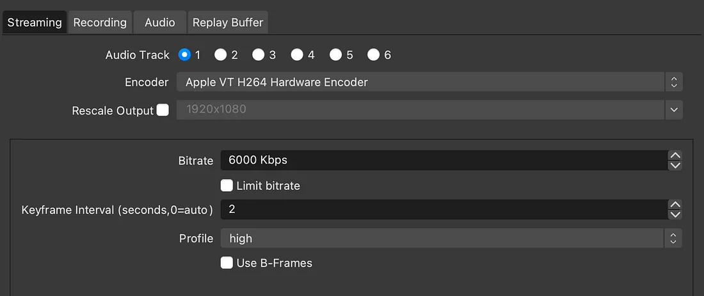Increase bitrate with up arrow
The image size is (704, 296).
[675, 155]
